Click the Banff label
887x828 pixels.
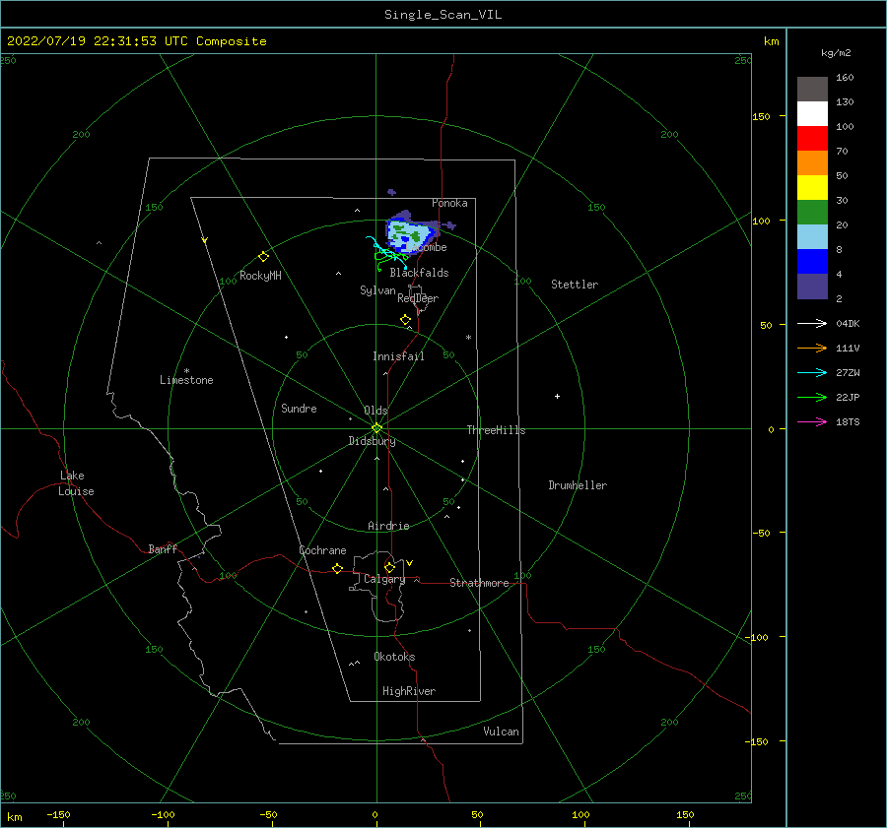pos(163,548)
